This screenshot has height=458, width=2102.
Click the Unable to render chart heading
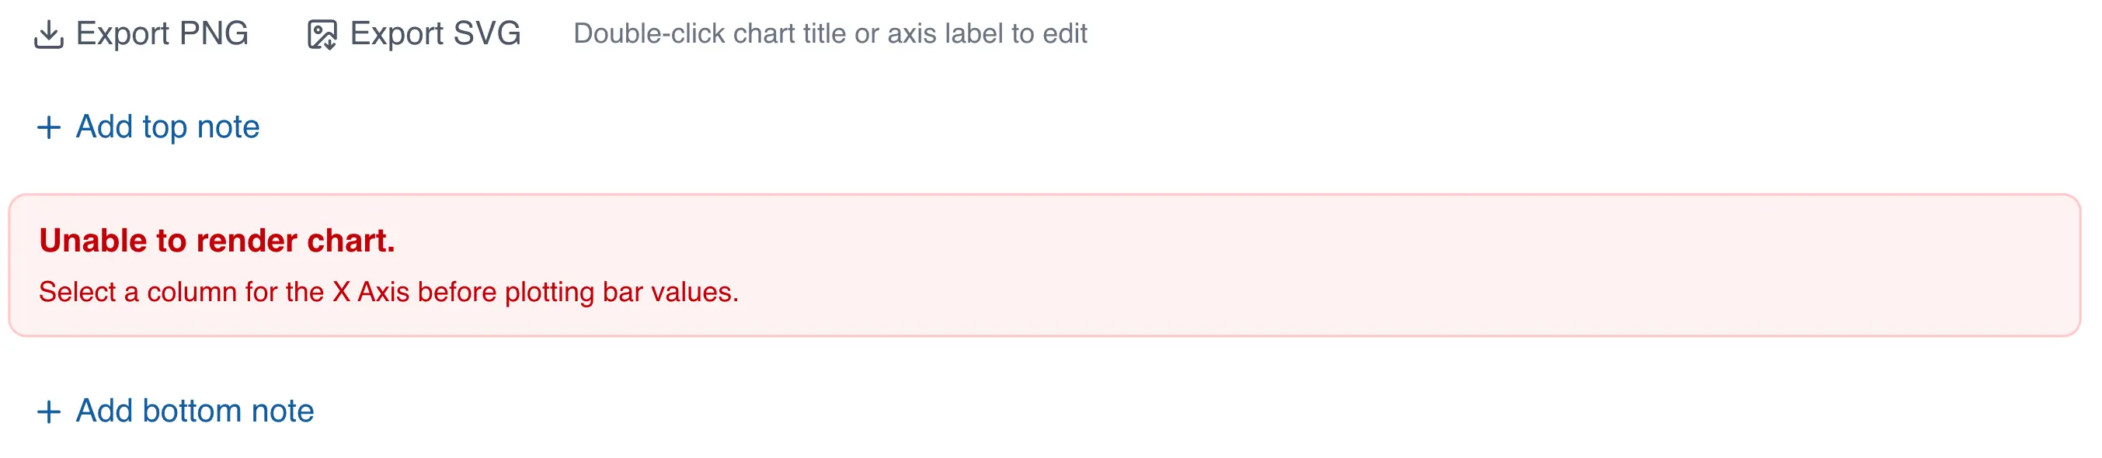click(219, 241)
